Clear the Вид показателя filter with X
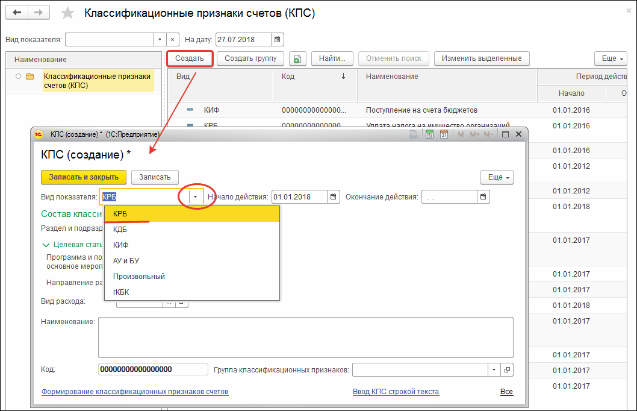This screenshot has width=637, height=411. point(172,39)
